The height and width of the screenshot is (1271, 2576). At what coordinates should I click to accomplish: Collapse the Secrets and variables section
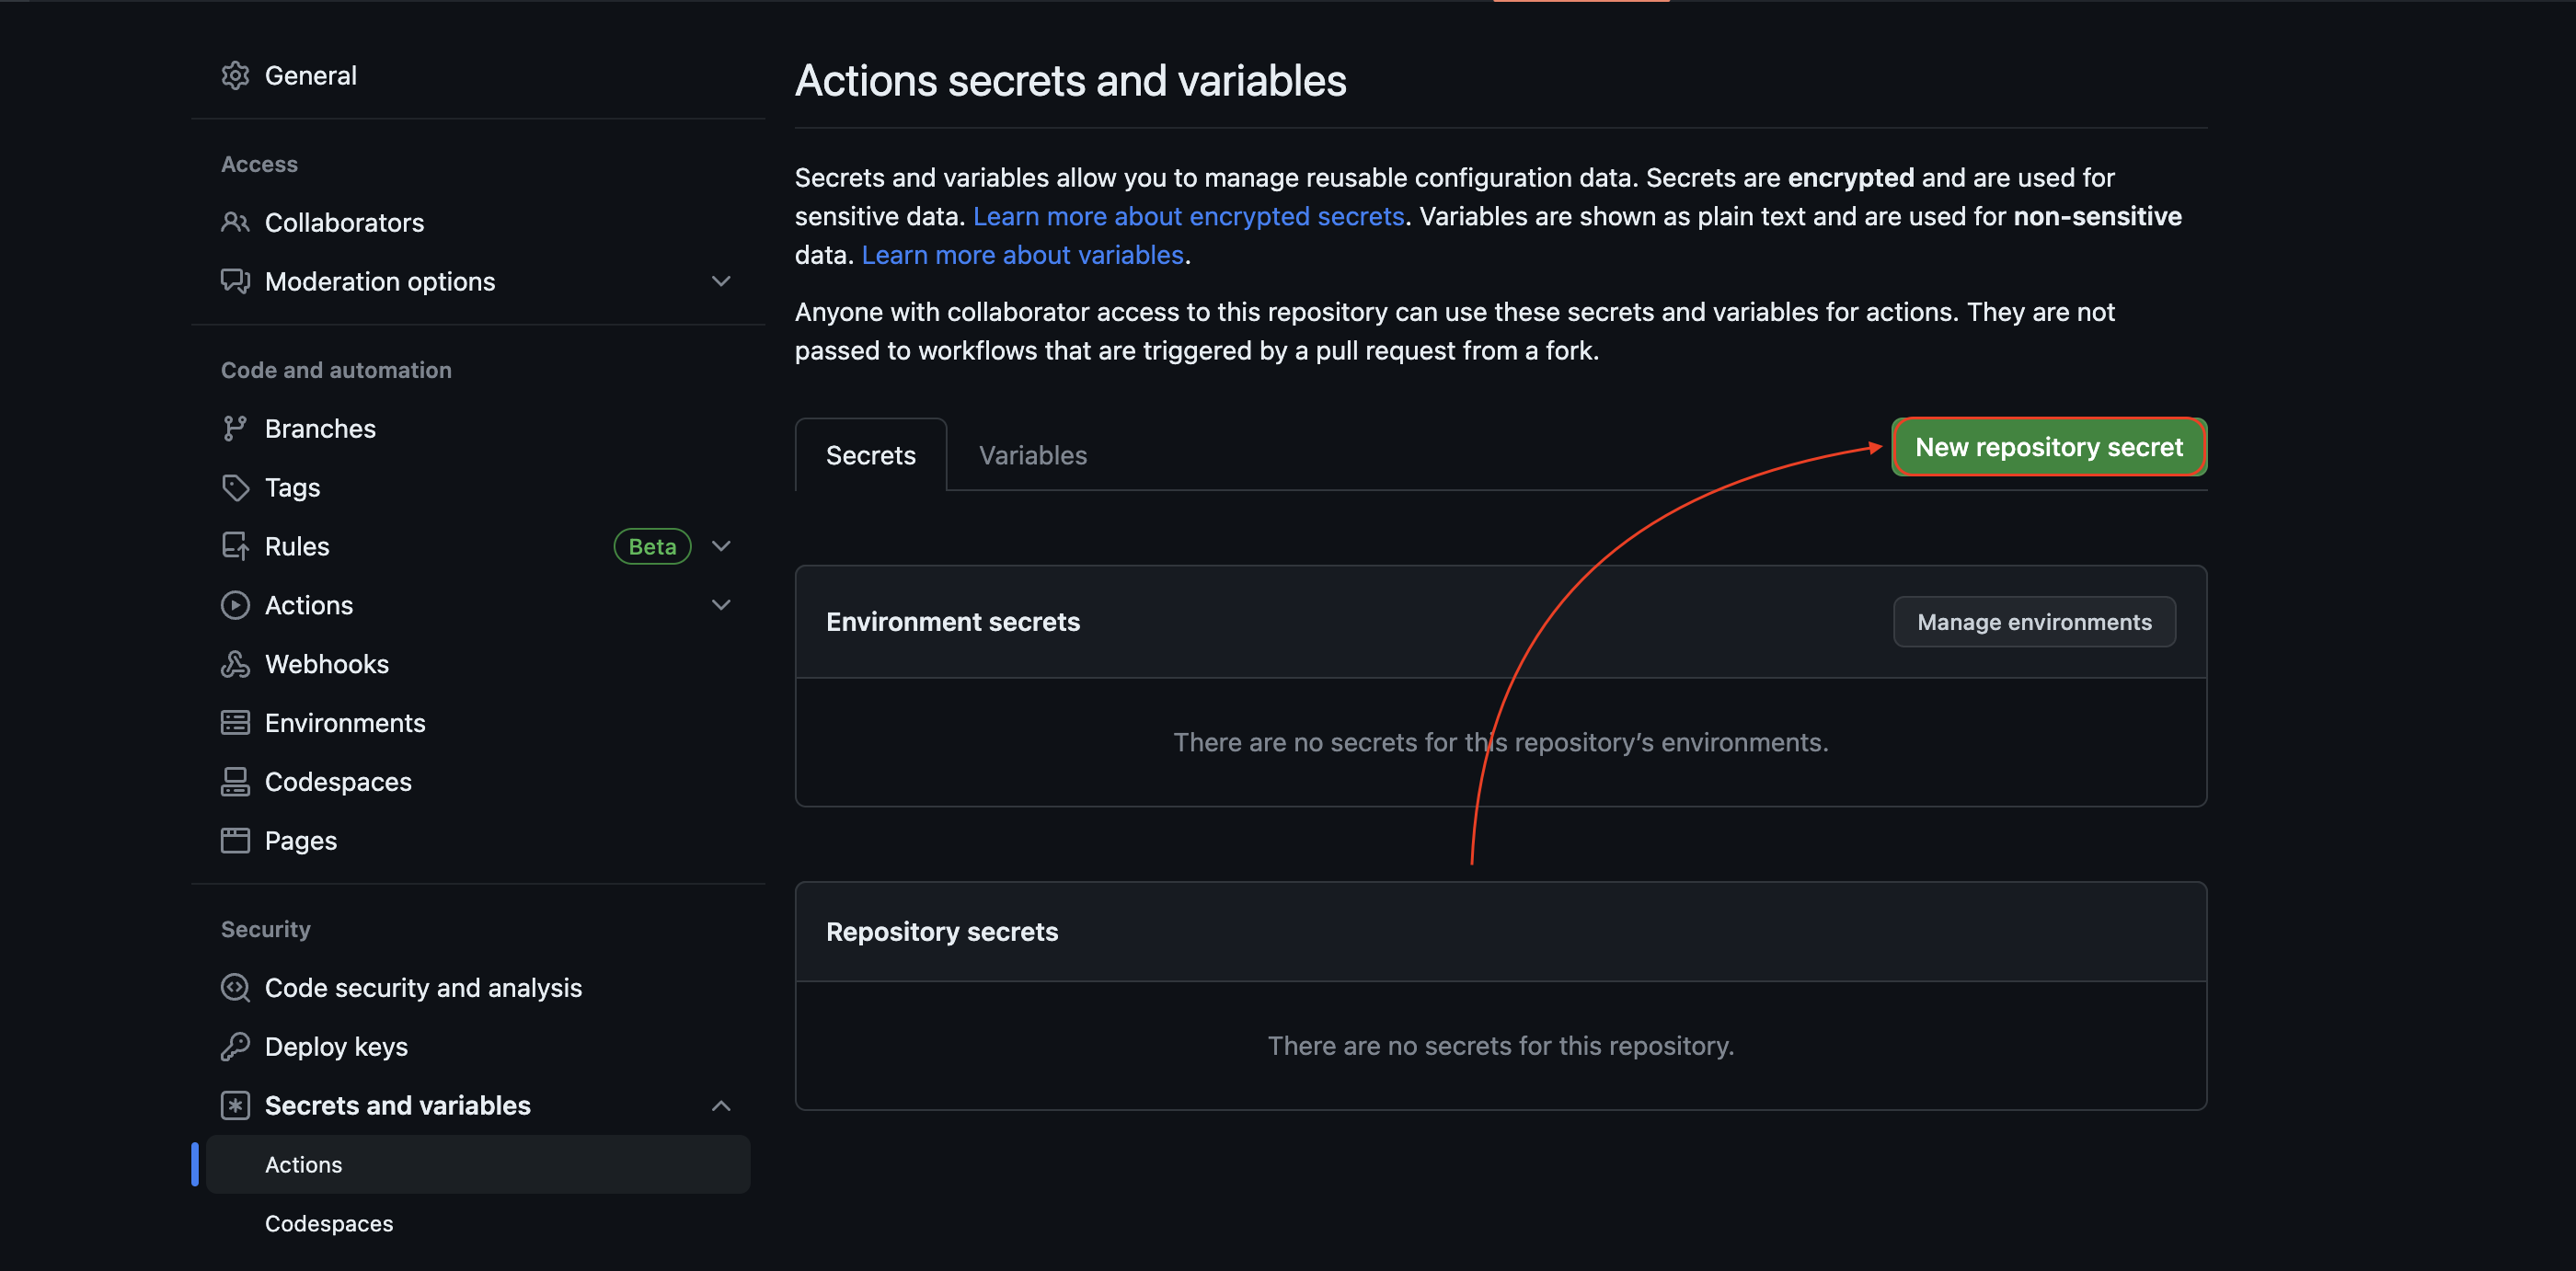[x=721, y=1106]
